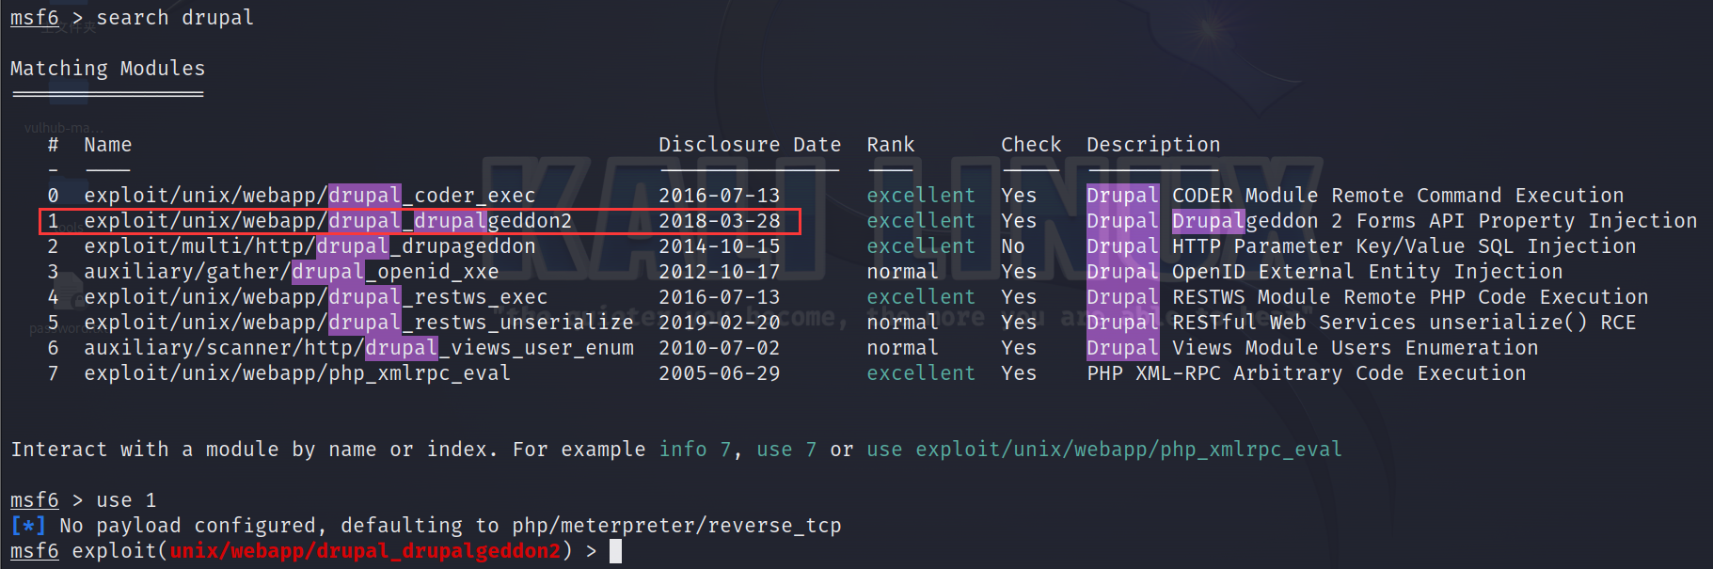The width and height of the screenshot is (1713, 569).
Task: Select the 'Matching Modules' heading text
Action: tap(107, 69)
